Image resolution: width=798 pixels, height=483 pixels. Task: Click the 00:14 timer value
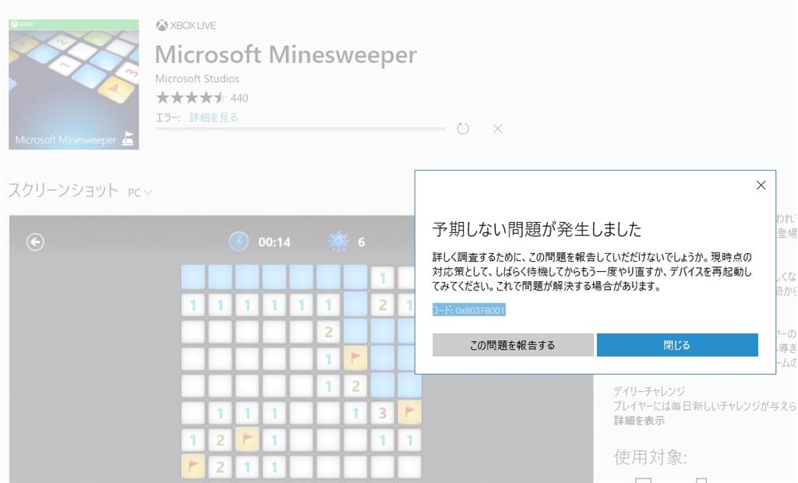[x=274, y=242]
